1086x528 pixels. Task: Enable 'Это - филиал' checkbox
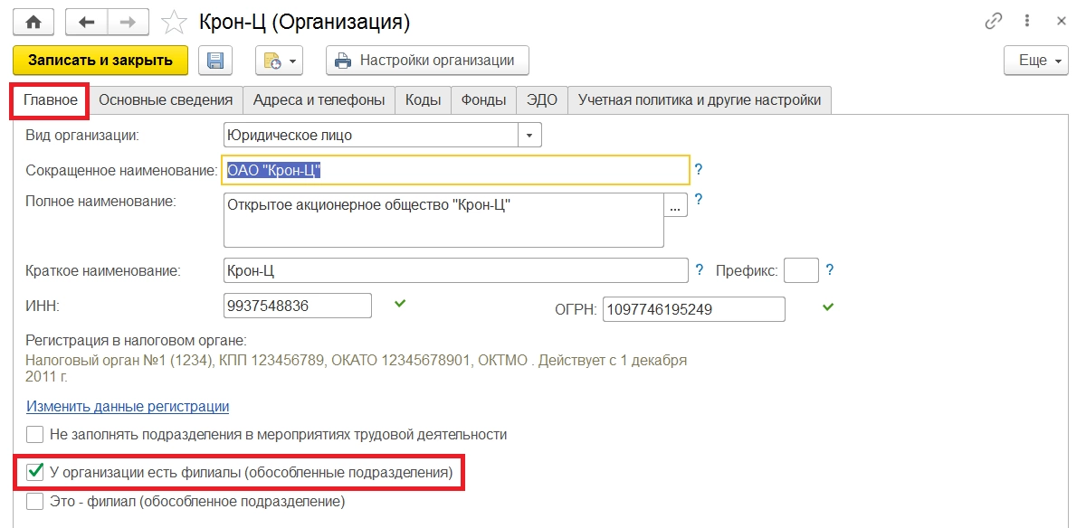(x=35, y=501)
